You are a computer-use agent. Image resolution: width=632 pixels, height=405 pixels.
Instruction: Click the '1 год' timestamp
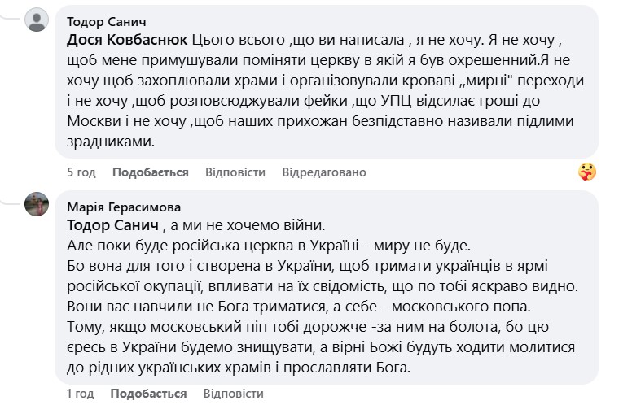point(81,392)
